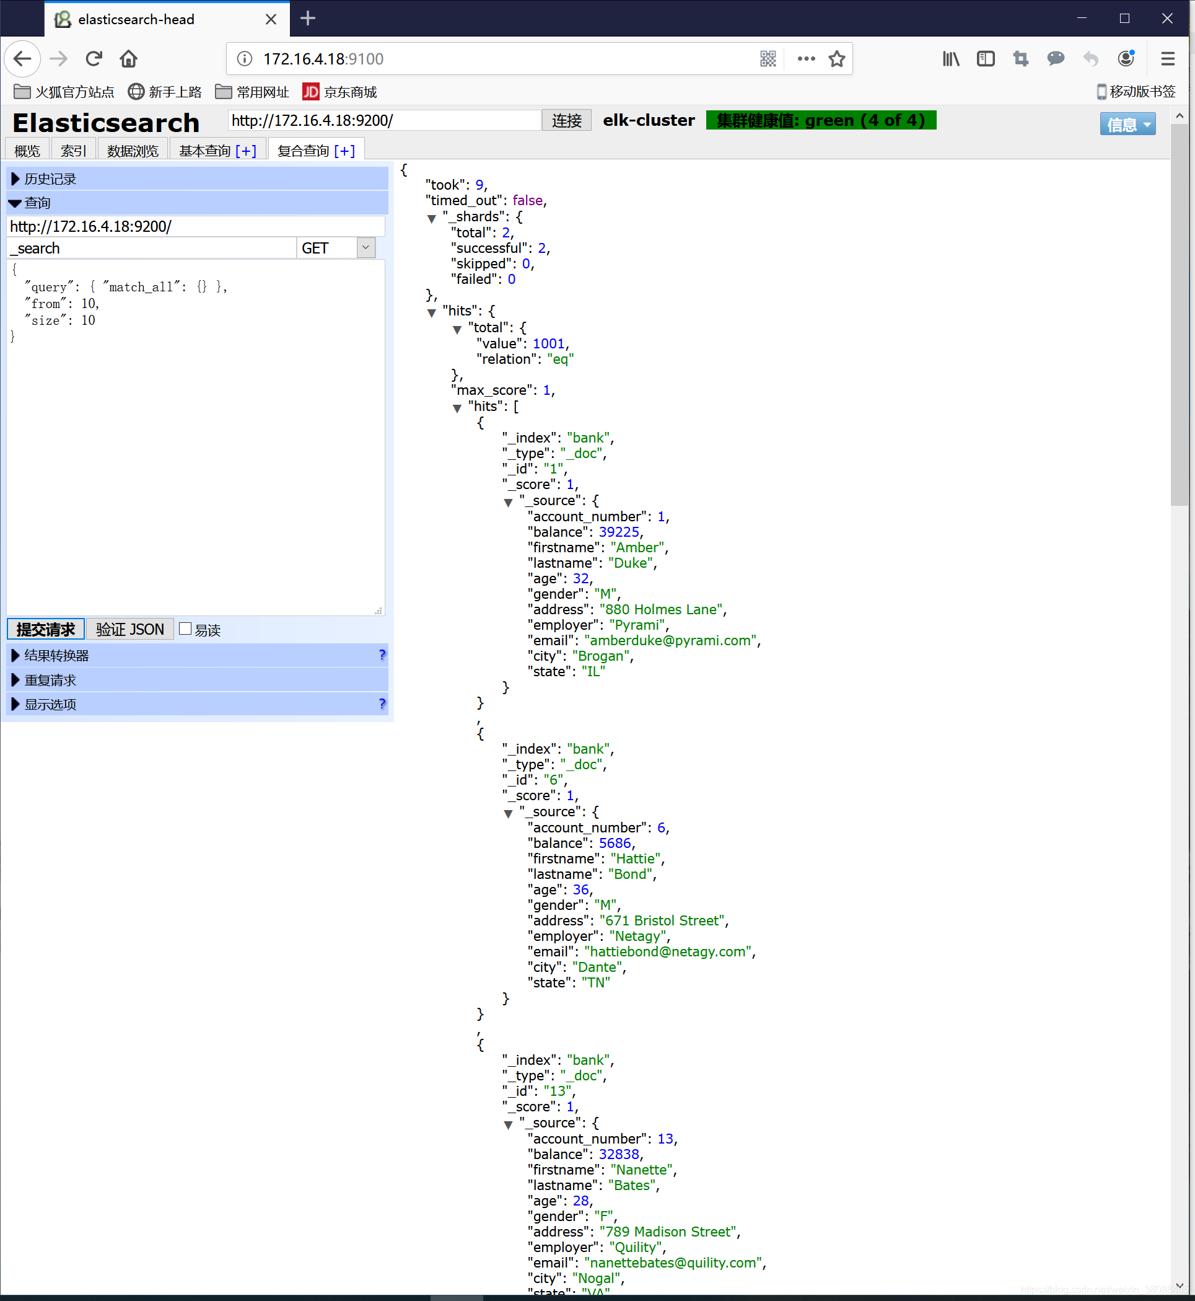Collapse "_source" of Amber Duke record
This screenshot has height=1301, width=1195.
tap(508, 503)
